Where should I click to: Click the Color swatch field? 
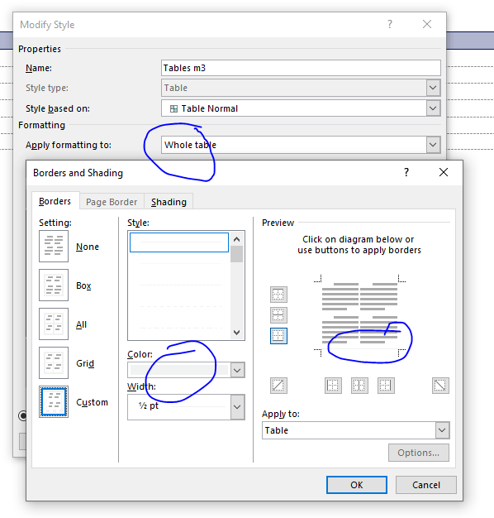click(179, 370)
